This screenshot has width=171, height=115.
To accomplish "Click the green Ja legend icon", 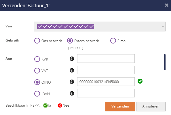I will click(45, 105).
